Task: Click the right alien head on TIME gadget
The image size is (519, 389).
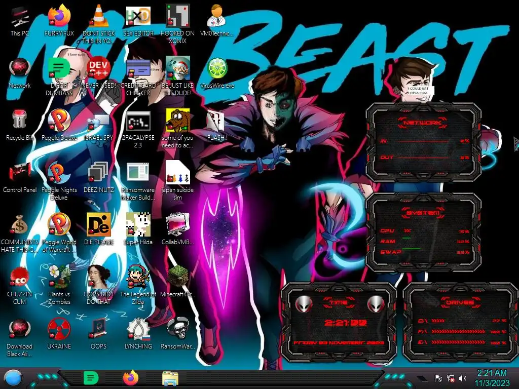Action: coord(376,304)
